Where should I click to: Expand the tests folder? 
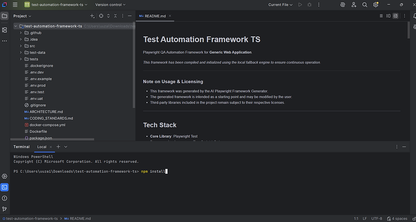21,59
